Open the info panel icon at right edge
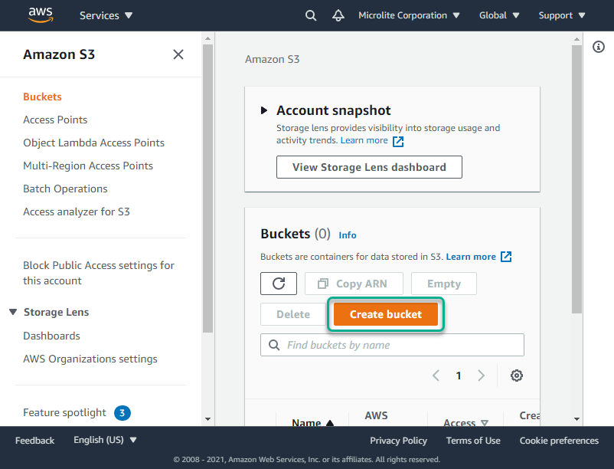Screen dimensions: 614x469 599,47
